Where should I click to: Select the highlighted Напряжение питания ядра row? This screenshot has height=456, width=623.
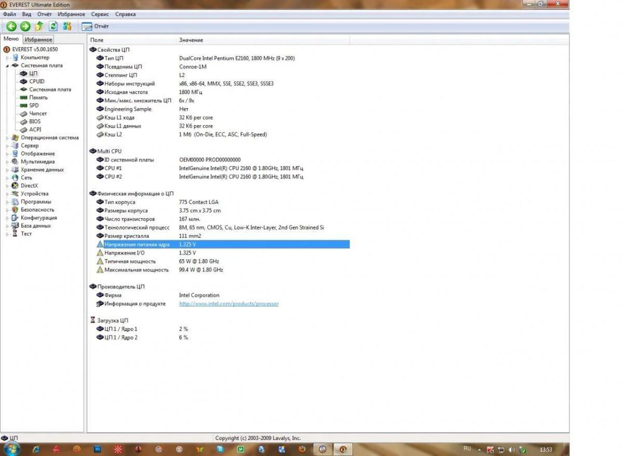click(x=222, y=244)
